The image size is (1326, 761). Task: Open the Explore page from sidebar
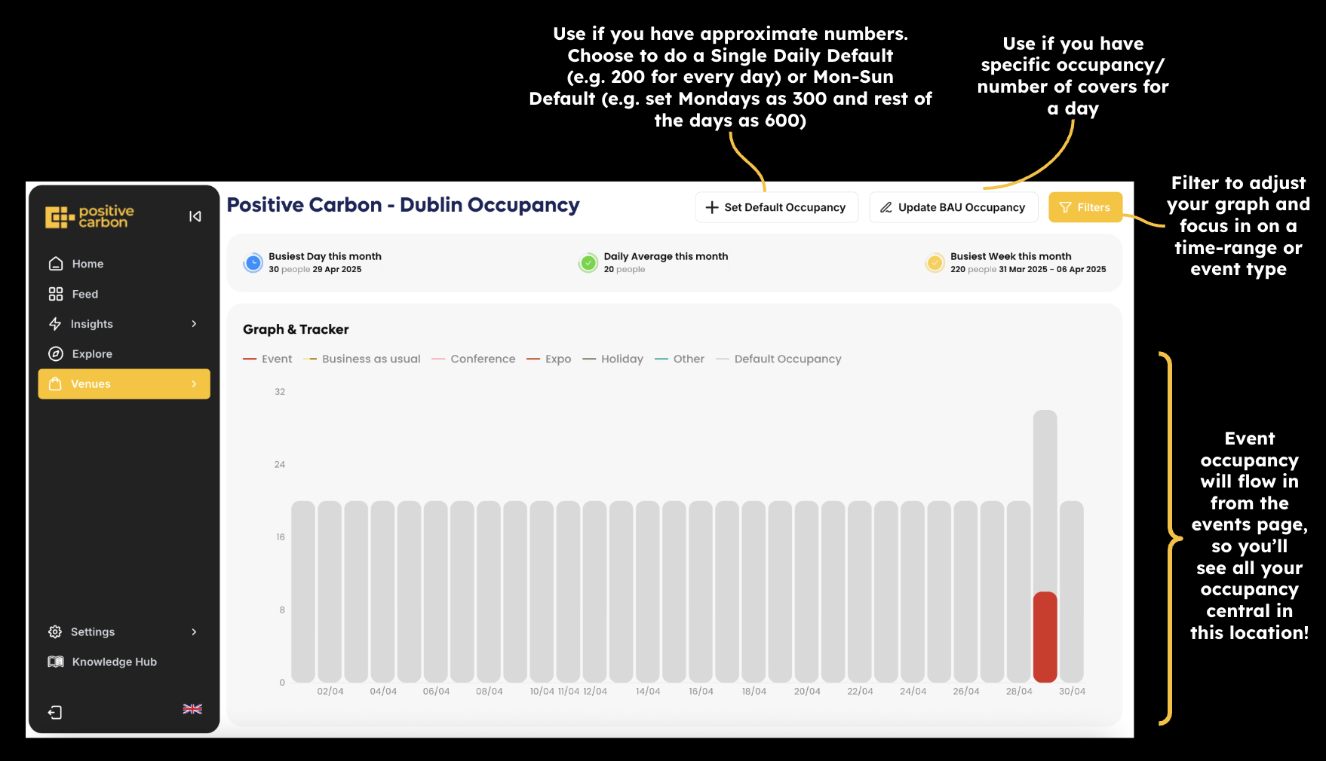91,354
